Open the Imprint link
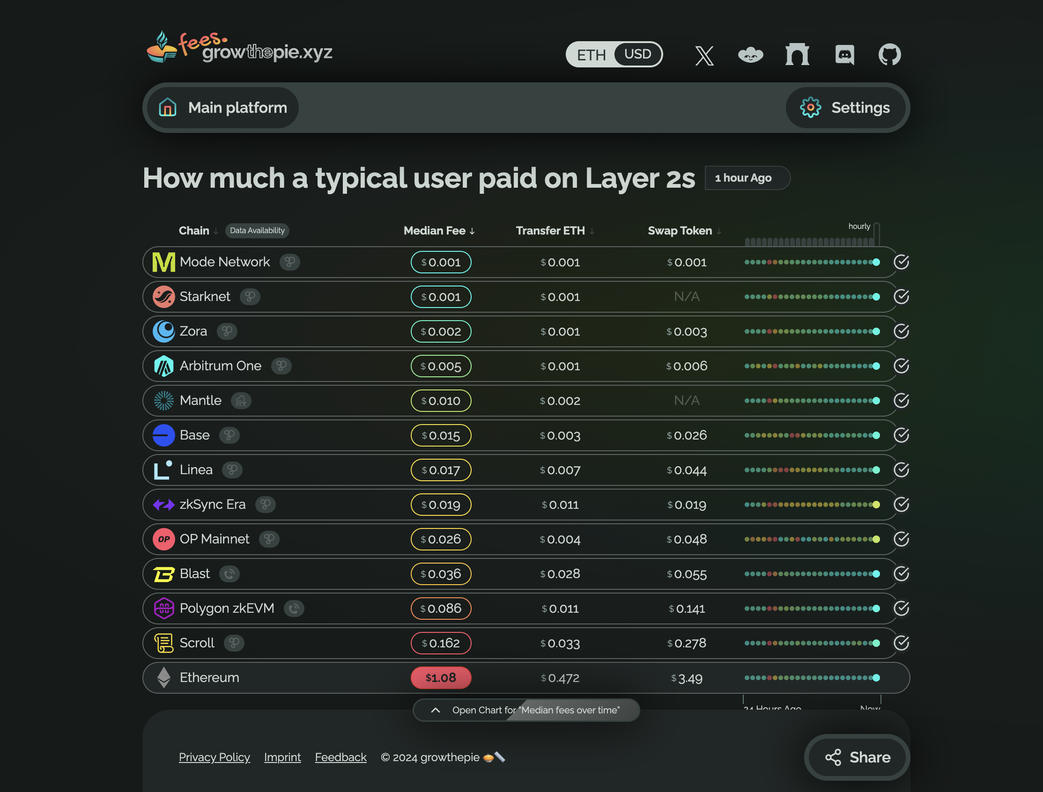 [282, 757]
